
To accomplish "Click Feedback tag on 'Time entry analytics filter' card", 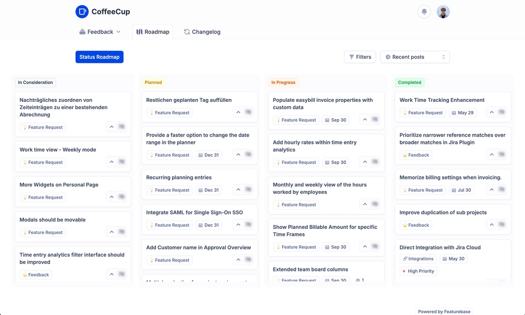I will [x=36, y=275].
